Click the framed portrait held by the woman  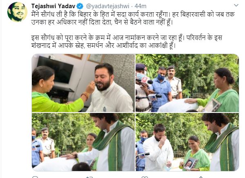point(191,164)
